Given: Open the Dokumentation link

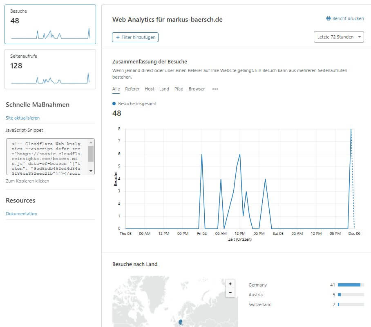Looking at the screenshot, I should tap(21, 214).
